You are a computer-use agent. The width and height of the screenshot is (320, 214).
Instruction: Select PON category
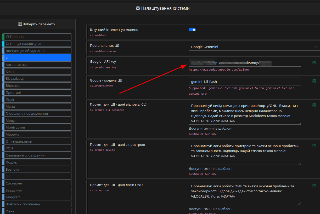pos(37,148)
